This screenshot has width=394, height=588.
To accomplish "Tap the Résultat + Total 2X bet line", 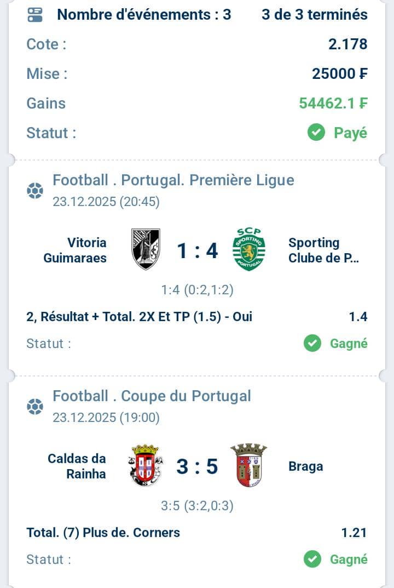I will click(139, 316).
